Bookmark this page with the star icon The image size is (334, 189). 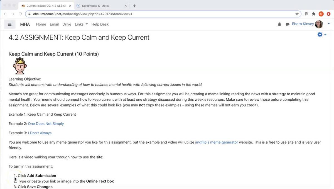297,14
